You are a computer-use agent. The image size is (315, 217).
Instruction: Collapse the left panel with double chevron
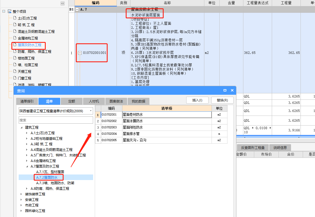(62, 3)
